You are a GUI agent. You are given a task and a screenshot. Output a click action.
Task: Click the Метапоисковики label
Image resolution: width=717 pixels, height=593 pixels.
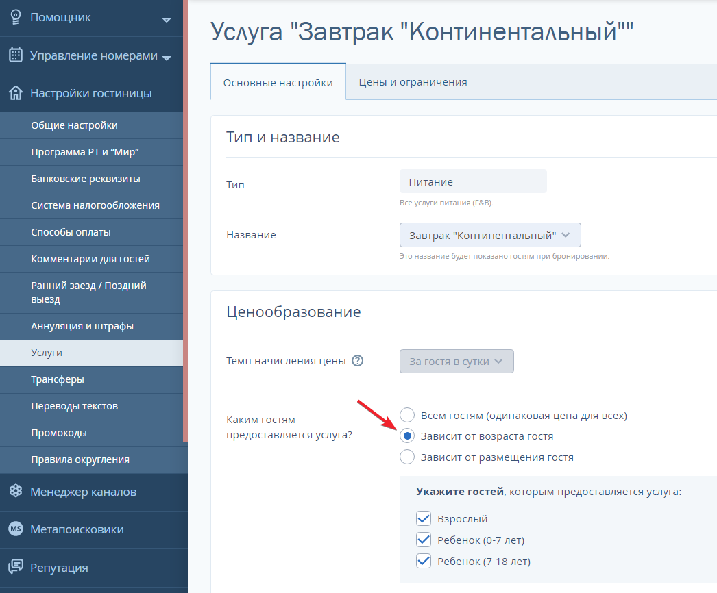coord(77,529)
